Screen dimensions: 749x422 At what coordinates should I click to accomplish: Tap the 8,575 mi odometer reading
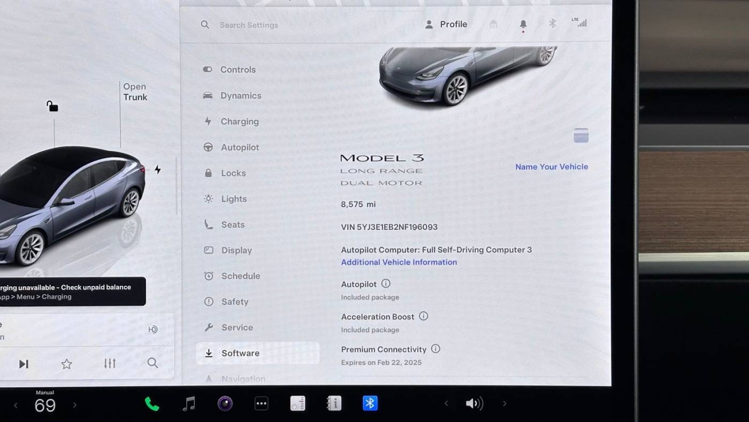(x=358, y=204)
